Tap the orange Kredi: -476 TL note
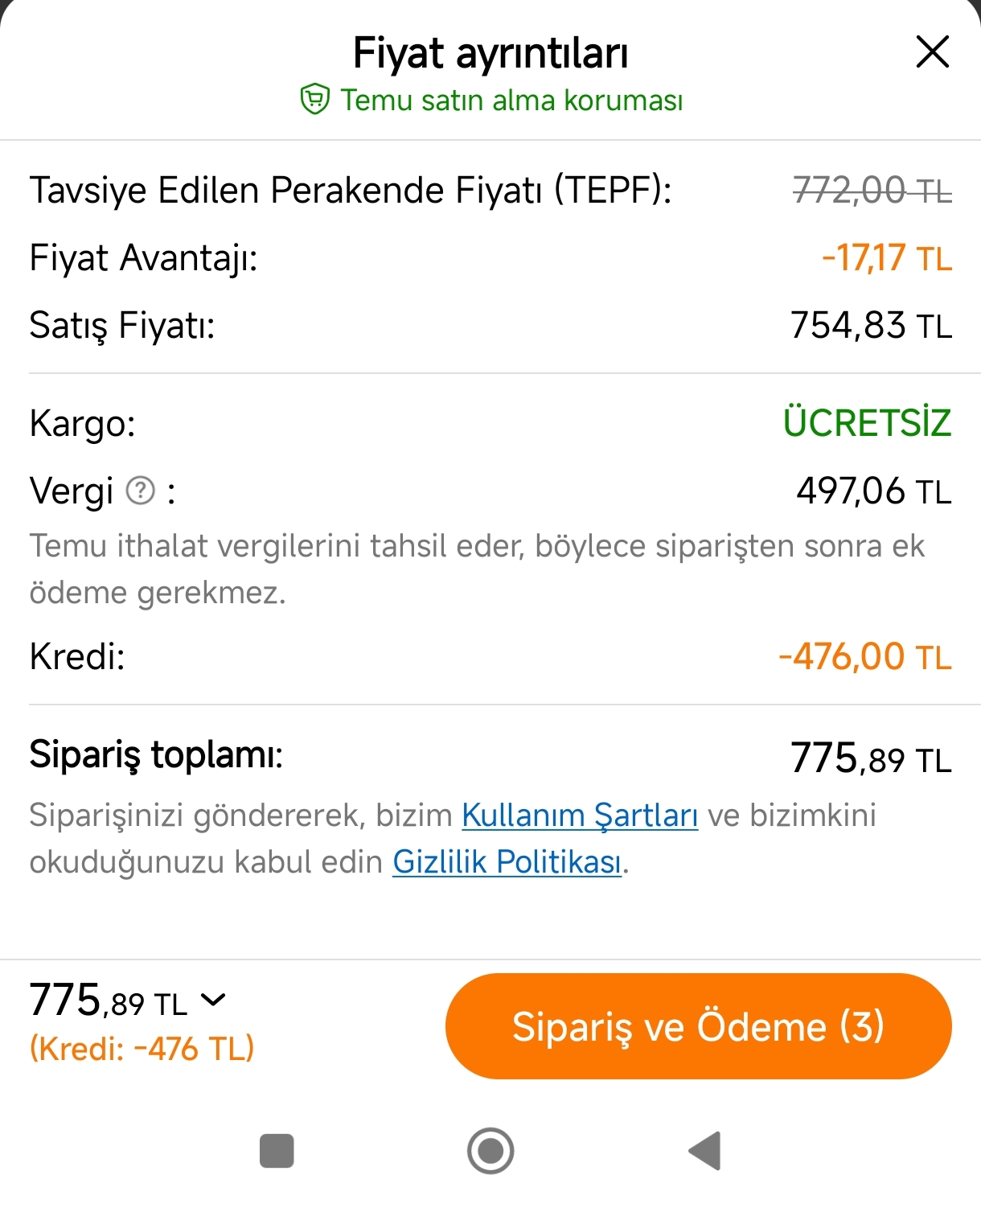981x1208 pixels. pyautogui.click(x=142, y=1049)
